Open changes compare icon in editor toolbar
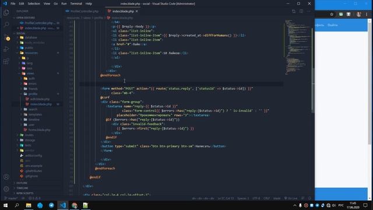The width and height of the screenshot is (373, 210). [294, 11]
